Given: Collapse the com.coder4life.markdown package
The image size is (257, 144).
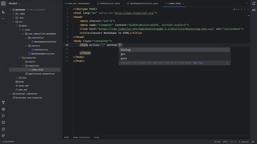Looking at the screenshot, I should [23, 34].
